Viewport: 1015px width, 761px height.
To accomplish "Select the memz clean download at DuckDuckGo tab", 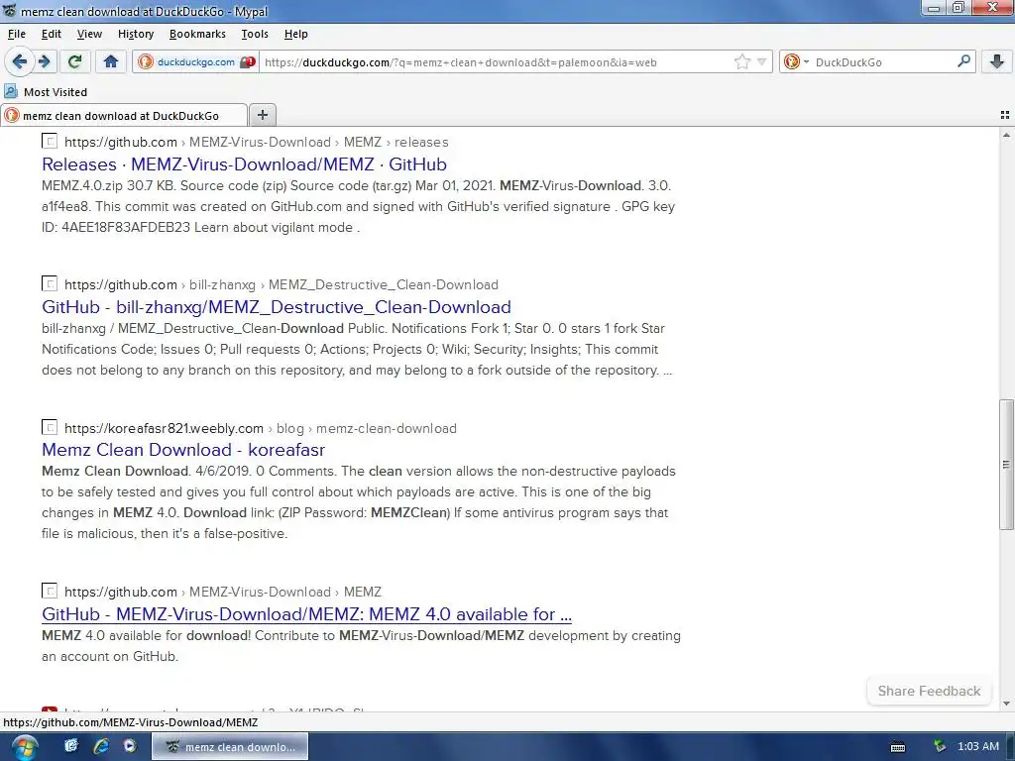I will point(124,115).
